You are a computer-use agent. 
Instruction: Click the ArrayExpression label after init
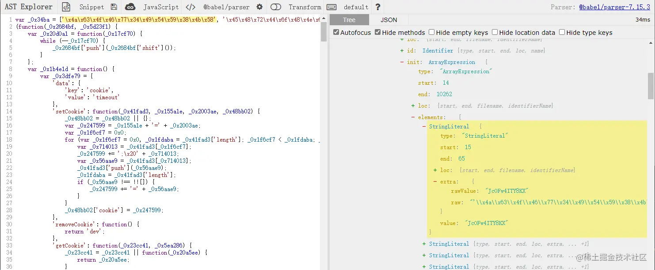click(452, 62)
